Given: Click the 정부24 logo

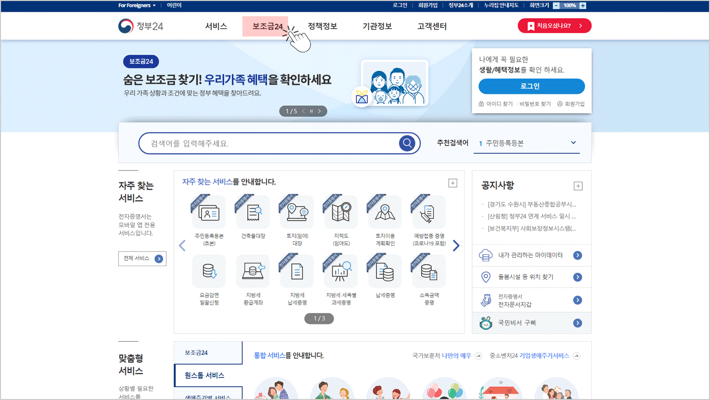Looking at the screenshot, I should tap(141, 26).
